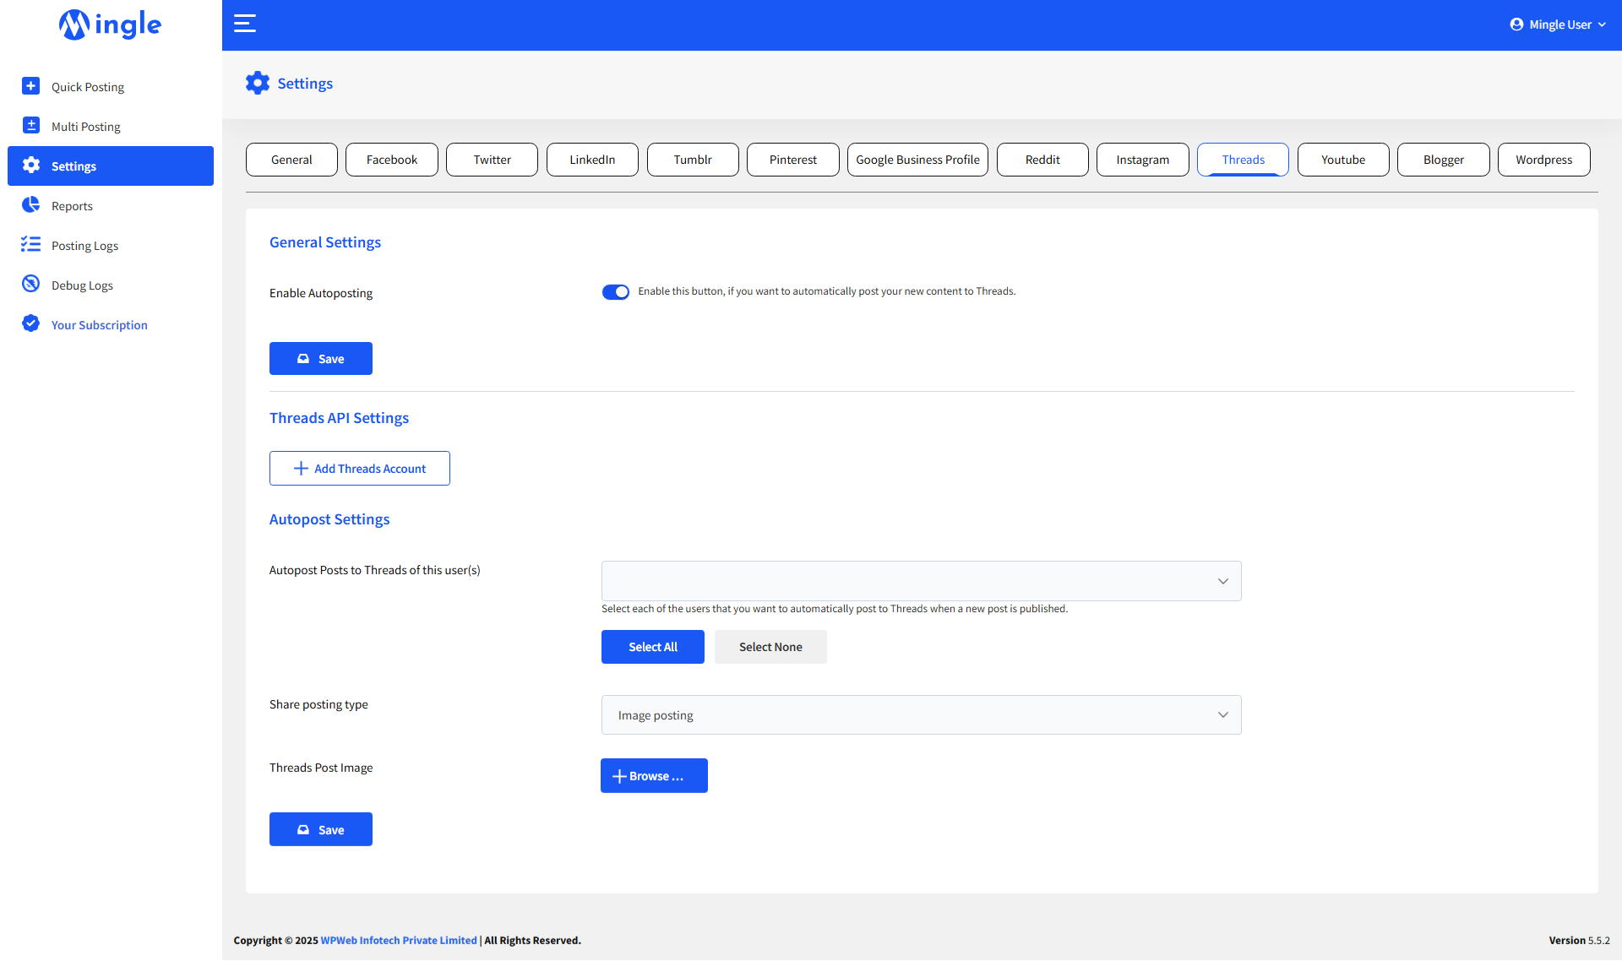This screenshot has width=1622, height=961.
Task: Click the Settings page title text
Action: point(305,84)
